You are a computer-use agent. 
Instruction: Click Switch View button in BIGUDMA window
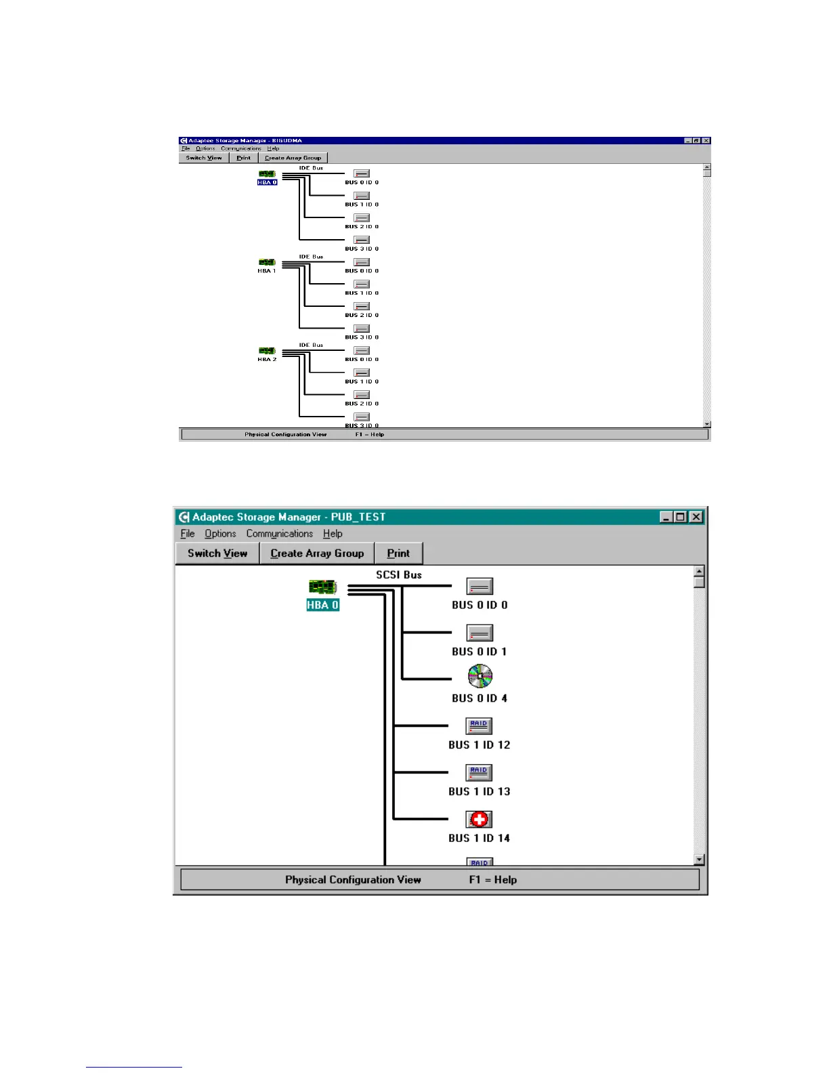[x=204, y=158]
